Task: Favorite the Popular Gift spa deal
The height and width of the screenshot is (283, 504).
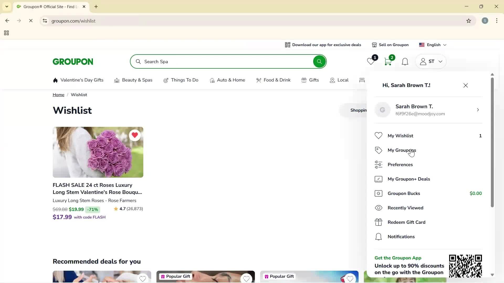Action: pos(246,279)
